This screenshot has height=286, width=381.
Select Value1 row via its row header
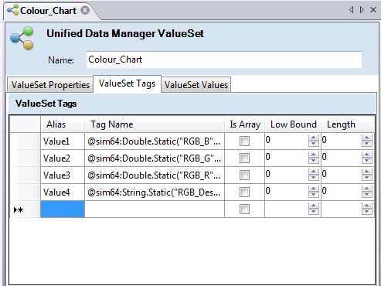[25, 141]
